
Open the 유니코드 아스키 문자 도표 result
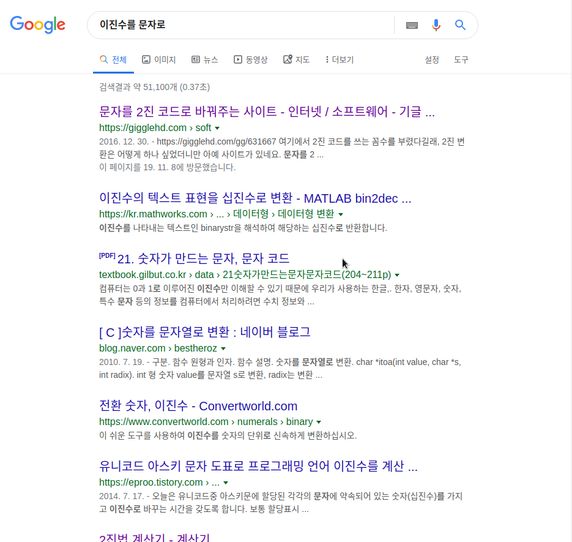click(x=258, y=466)
